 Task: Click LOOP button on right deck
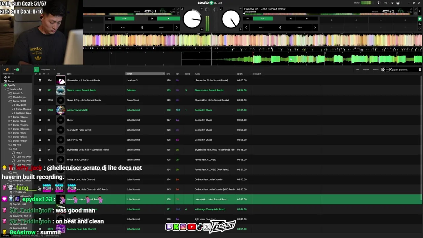click(x=299, y=27)
